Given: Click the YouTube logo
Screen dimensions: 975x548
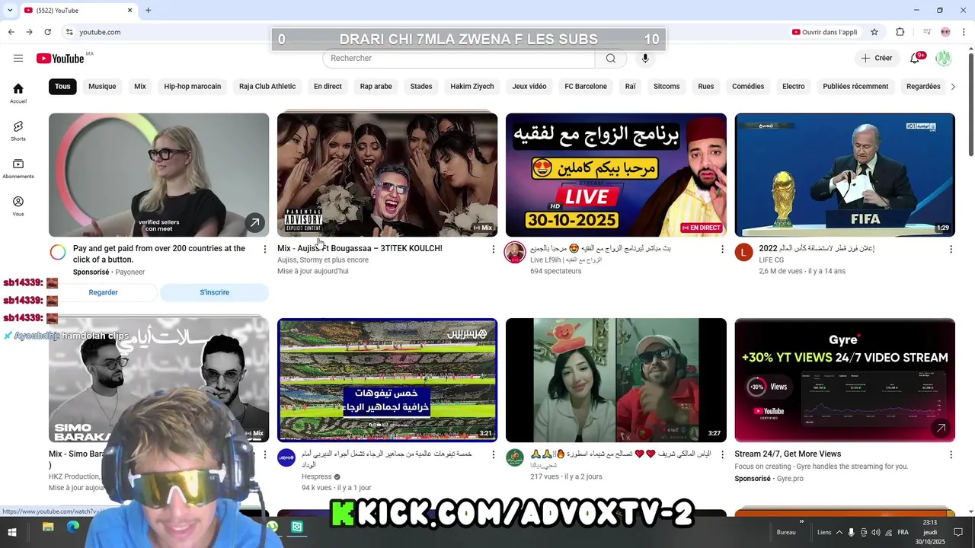Looking at the screenshot, I should point(60,59).
